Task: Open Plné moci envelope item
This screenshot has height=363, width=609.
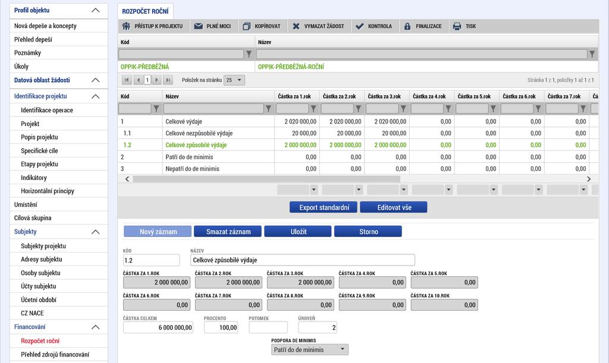Action: [x=212, y=26]
